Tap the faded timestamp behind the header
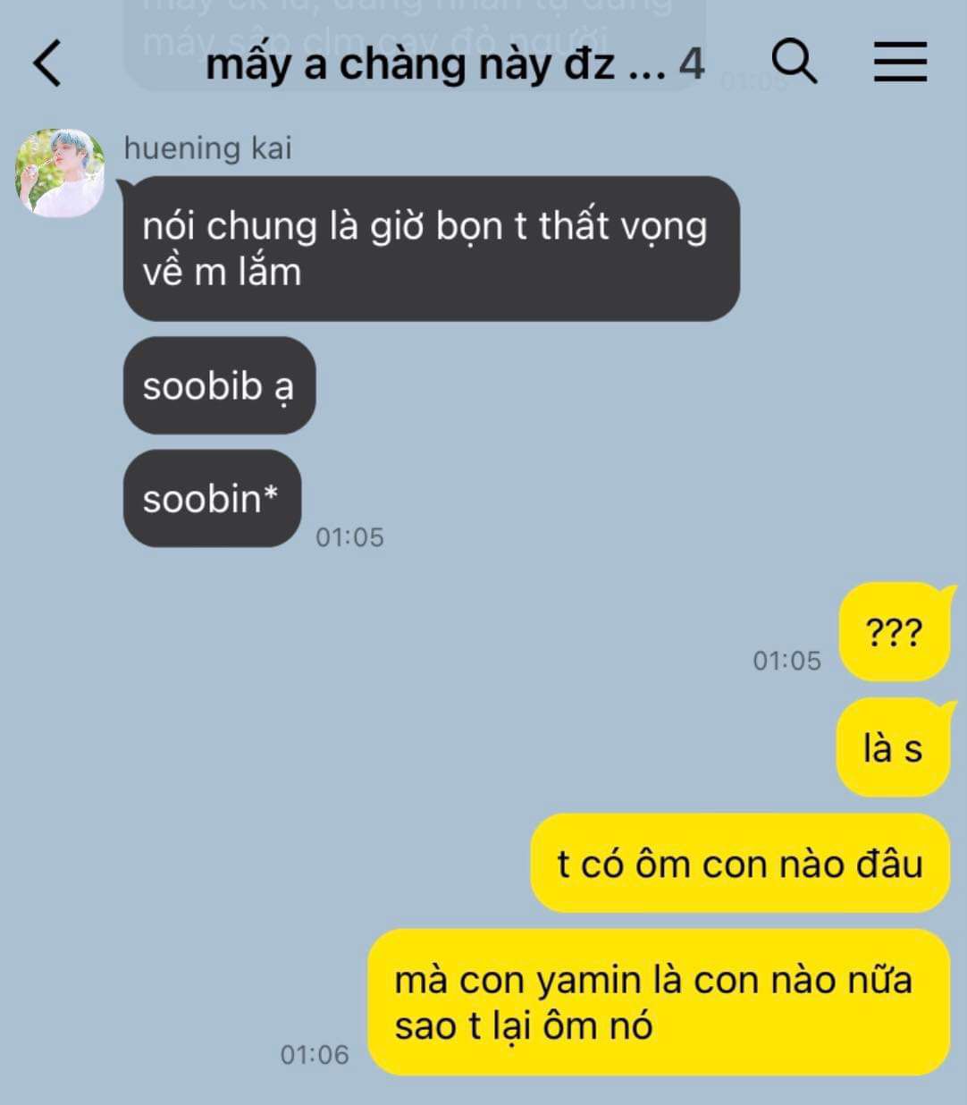This screenshot has height=1105, width=967. [x=753, y=81]
